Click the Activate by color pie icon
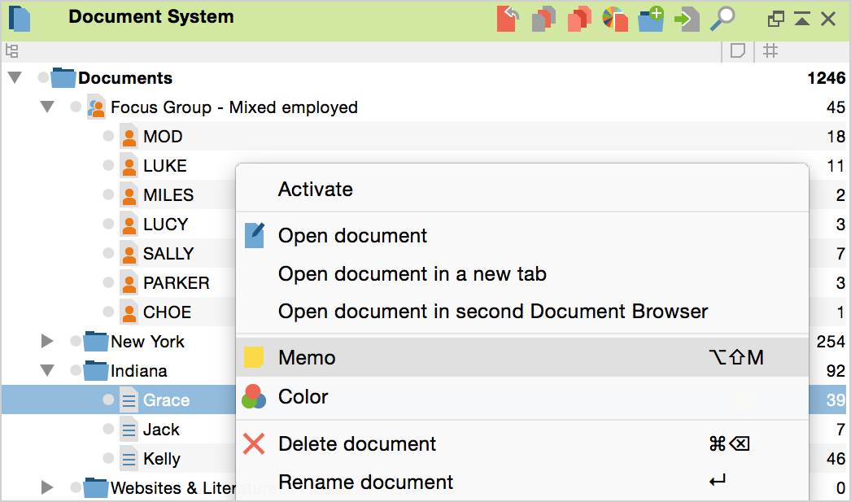Image resolution: width=851 pixels, height=502 pixels. click(x=614, y=18)
